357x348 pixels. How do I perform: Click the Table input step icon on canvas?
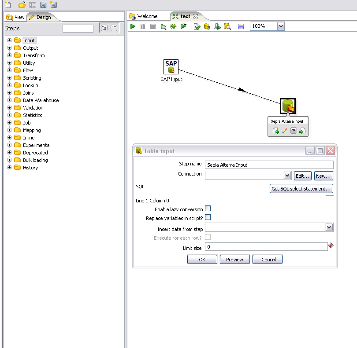(287, 106)
